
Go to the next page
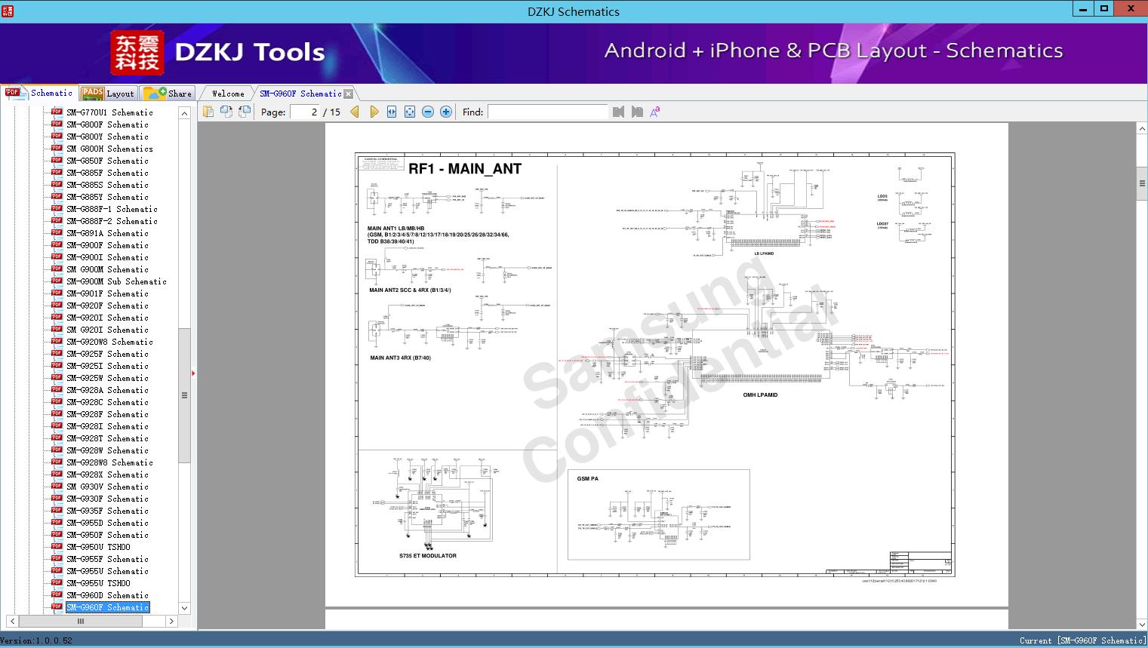[x=374, y=112]
